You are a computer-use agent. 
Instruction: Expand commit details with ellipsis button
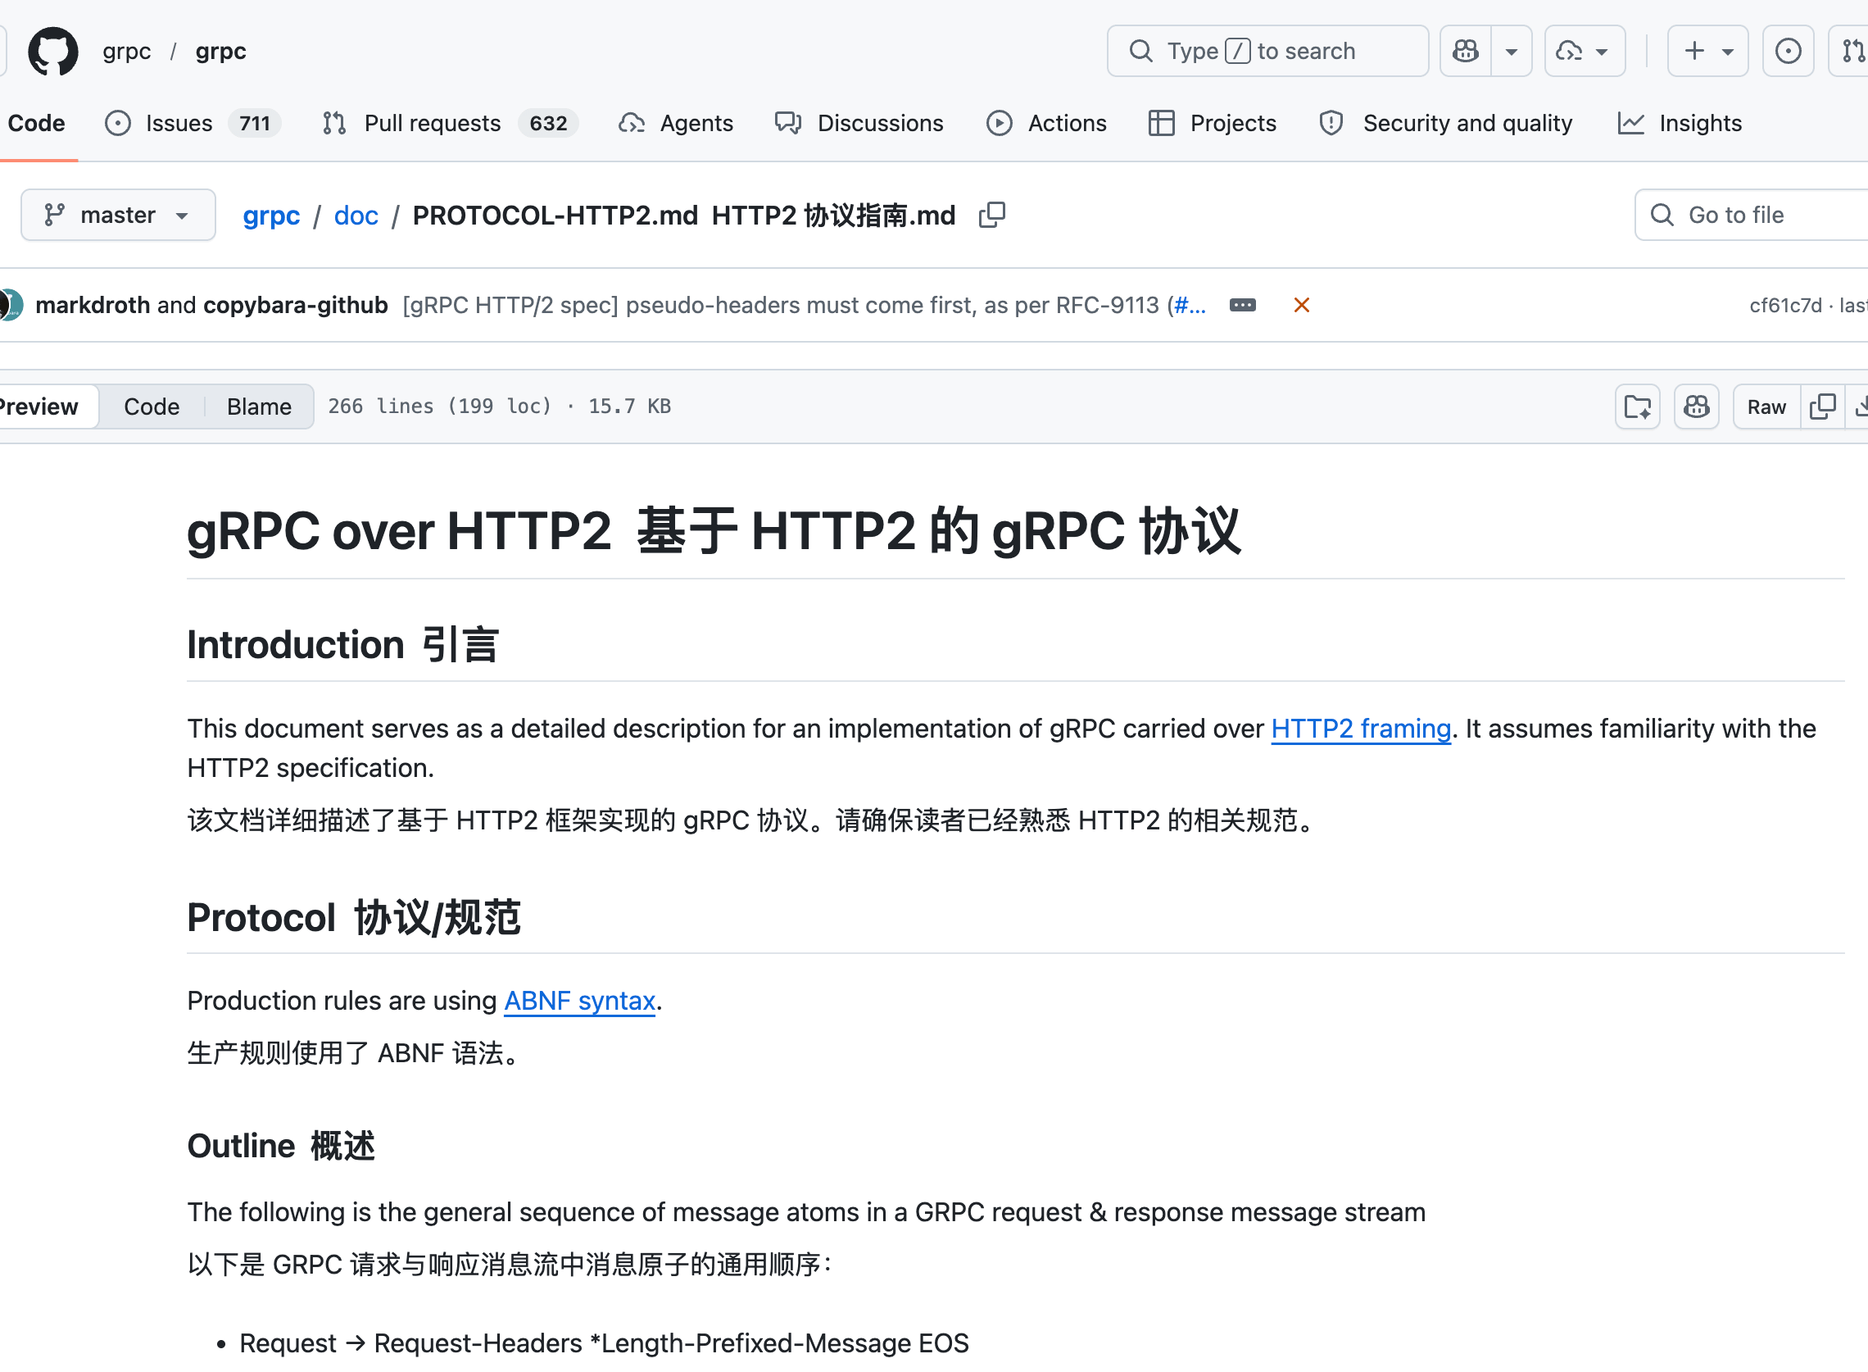1243,306
